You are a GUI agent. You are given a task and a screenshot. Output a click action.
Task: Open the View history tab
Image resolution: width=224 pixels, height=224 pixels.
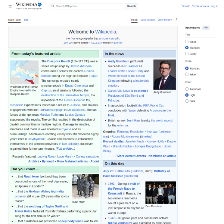point(165,20)
